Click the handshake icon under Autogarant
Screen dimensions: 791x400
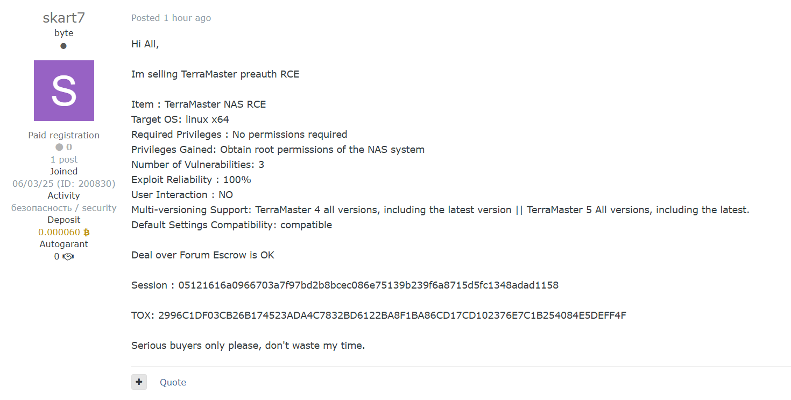68,257
